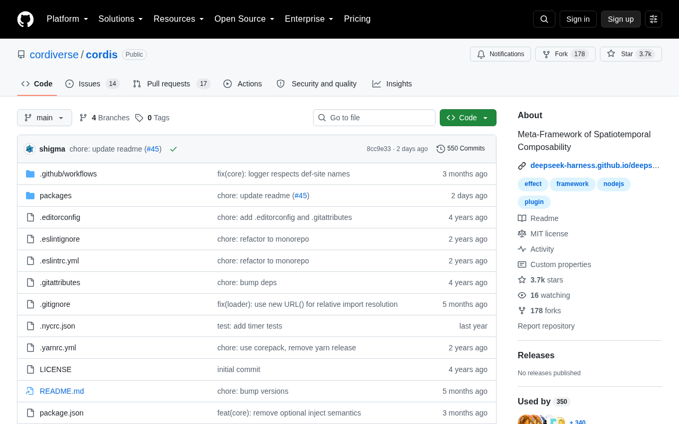Screen dimensions: 679x424
Task: Expand the Enterprise menu
Action: (x=309, y=19)
